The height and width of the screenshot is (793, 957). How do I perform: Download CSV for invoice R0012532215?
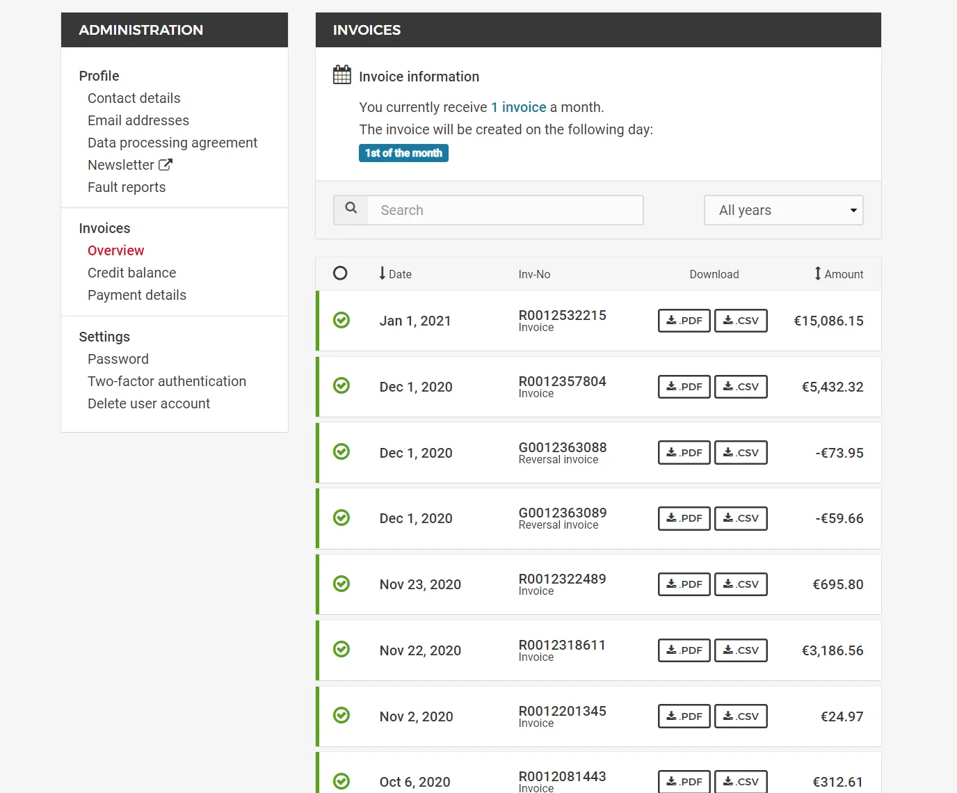(741, 321)
